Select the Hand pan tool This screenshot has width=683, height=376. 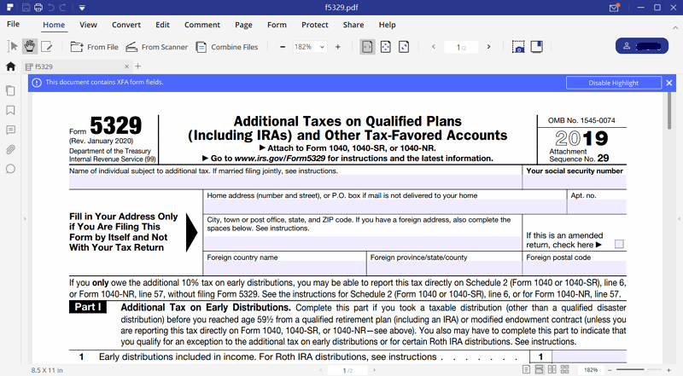pyautogui.click(x=30, y=46)
